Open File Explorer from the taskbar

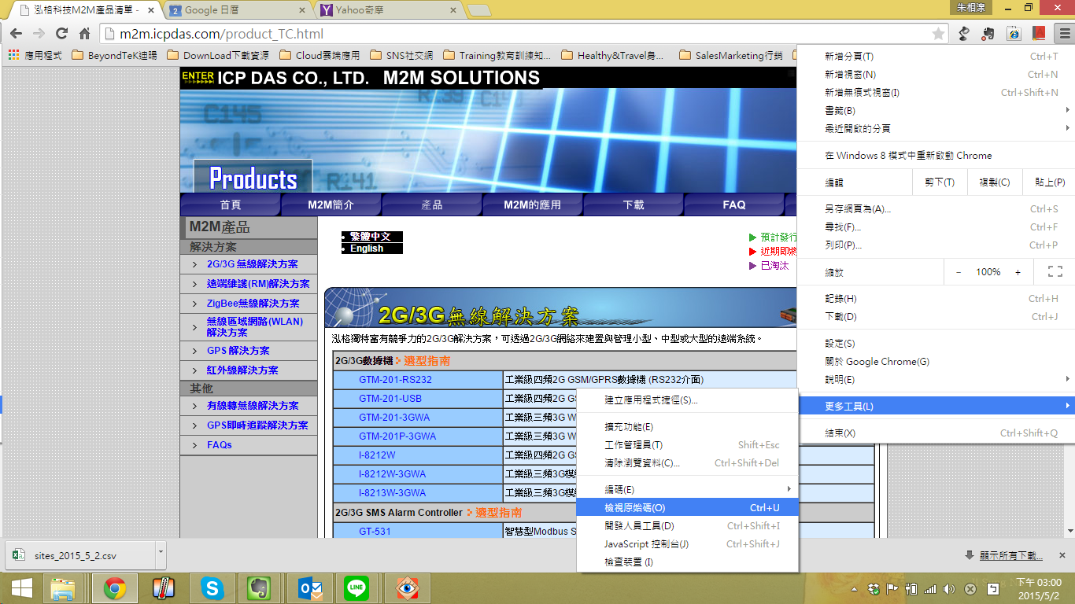(63, 587)
